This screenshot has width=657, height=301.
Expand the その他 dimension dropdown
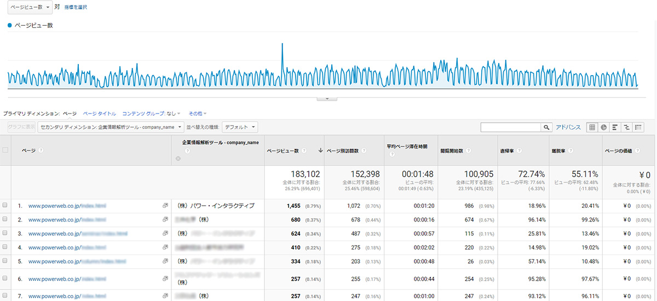tap(197, 113)
